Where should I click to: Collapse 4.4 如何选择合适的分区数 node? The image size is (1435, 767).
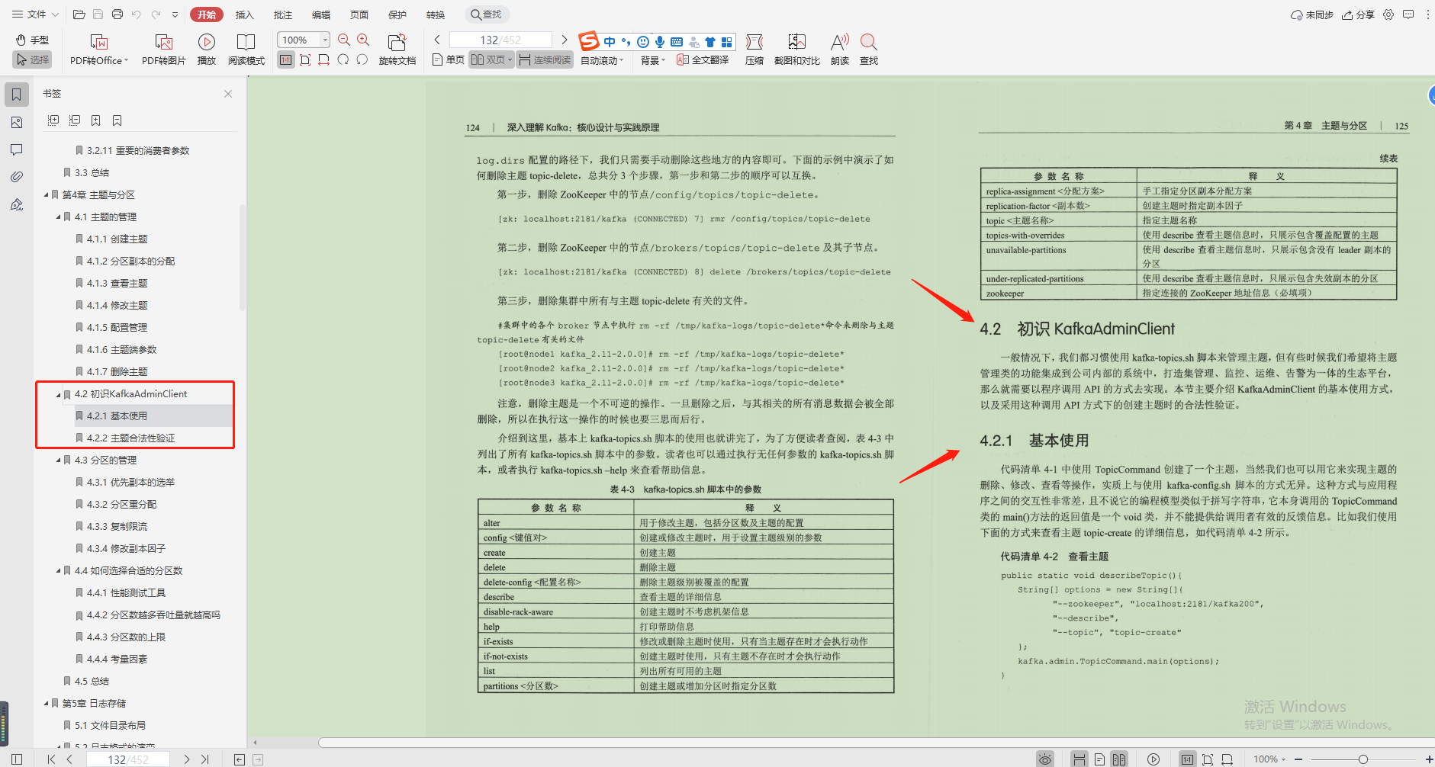[x=58, y=571]
